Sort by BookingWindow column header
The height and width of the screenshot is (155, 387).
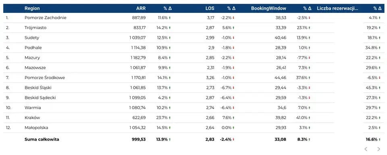(x=269, y=8)
